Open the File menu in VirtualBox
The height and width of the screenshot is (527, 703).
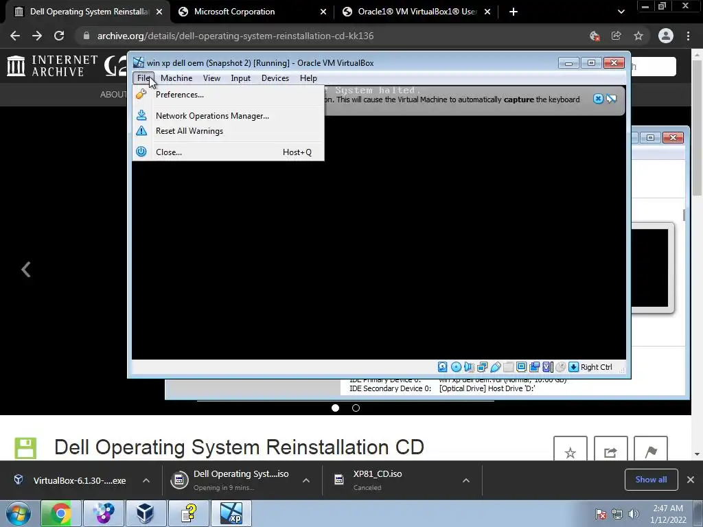point(143,78)
